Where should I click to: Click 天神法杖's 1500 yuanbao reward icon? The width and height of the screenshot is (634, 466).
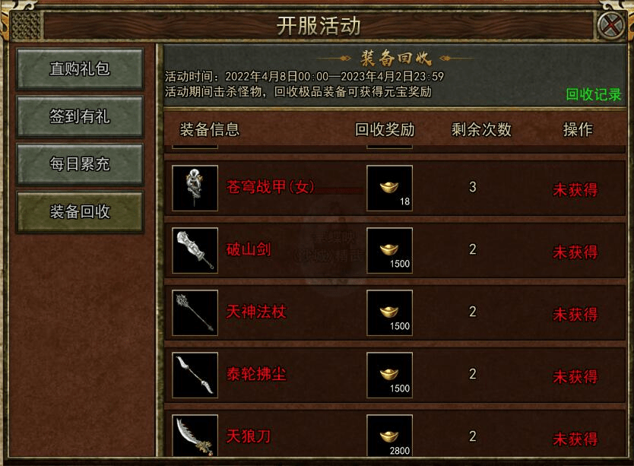pos(390,312)
